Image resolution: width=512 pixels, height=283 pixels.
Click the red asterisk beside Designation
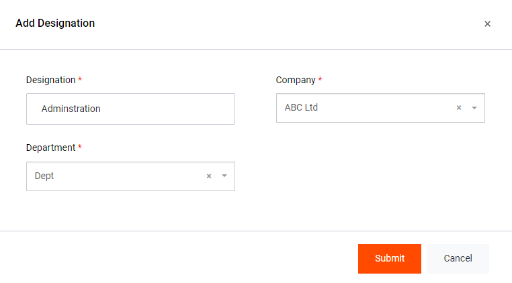pyautogui.click(x=80, y=80)
